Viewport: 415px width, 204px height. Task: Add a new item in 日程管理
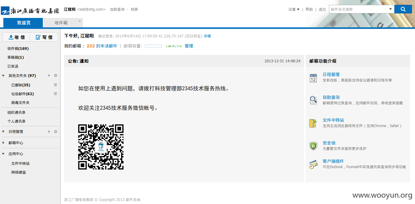49,132
